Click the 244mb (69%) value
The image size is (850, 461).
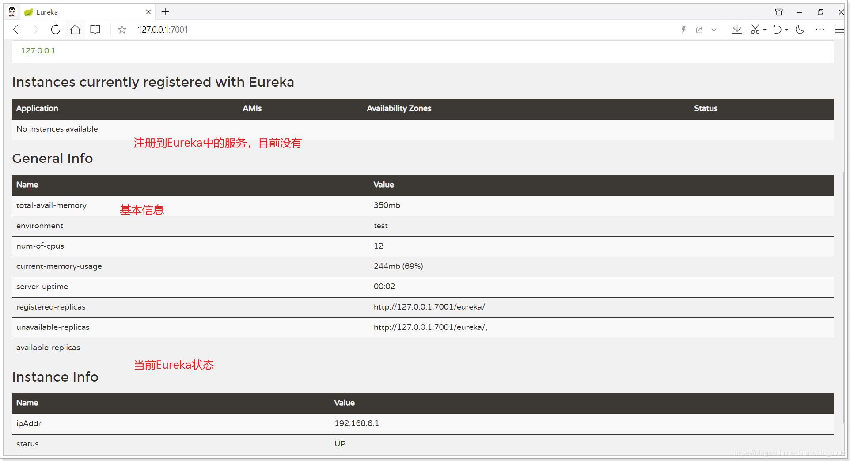click(398, 266)
